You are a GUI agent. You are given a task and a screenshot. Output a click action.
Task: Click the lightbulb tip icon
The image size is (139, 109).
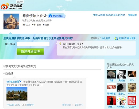tap(60, 44)
